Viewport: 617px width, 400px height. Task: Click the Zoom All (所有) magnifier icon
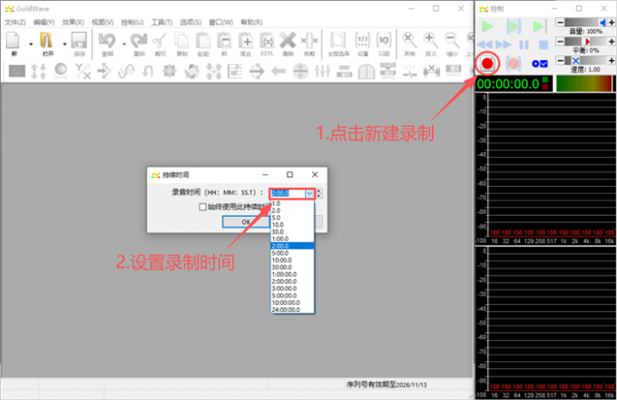click(409, 41)
